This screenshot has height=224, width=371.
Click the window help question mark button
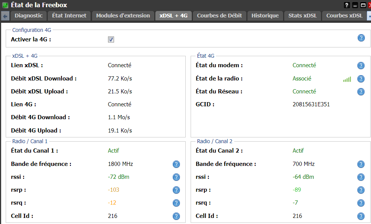(x=347, y=5)
